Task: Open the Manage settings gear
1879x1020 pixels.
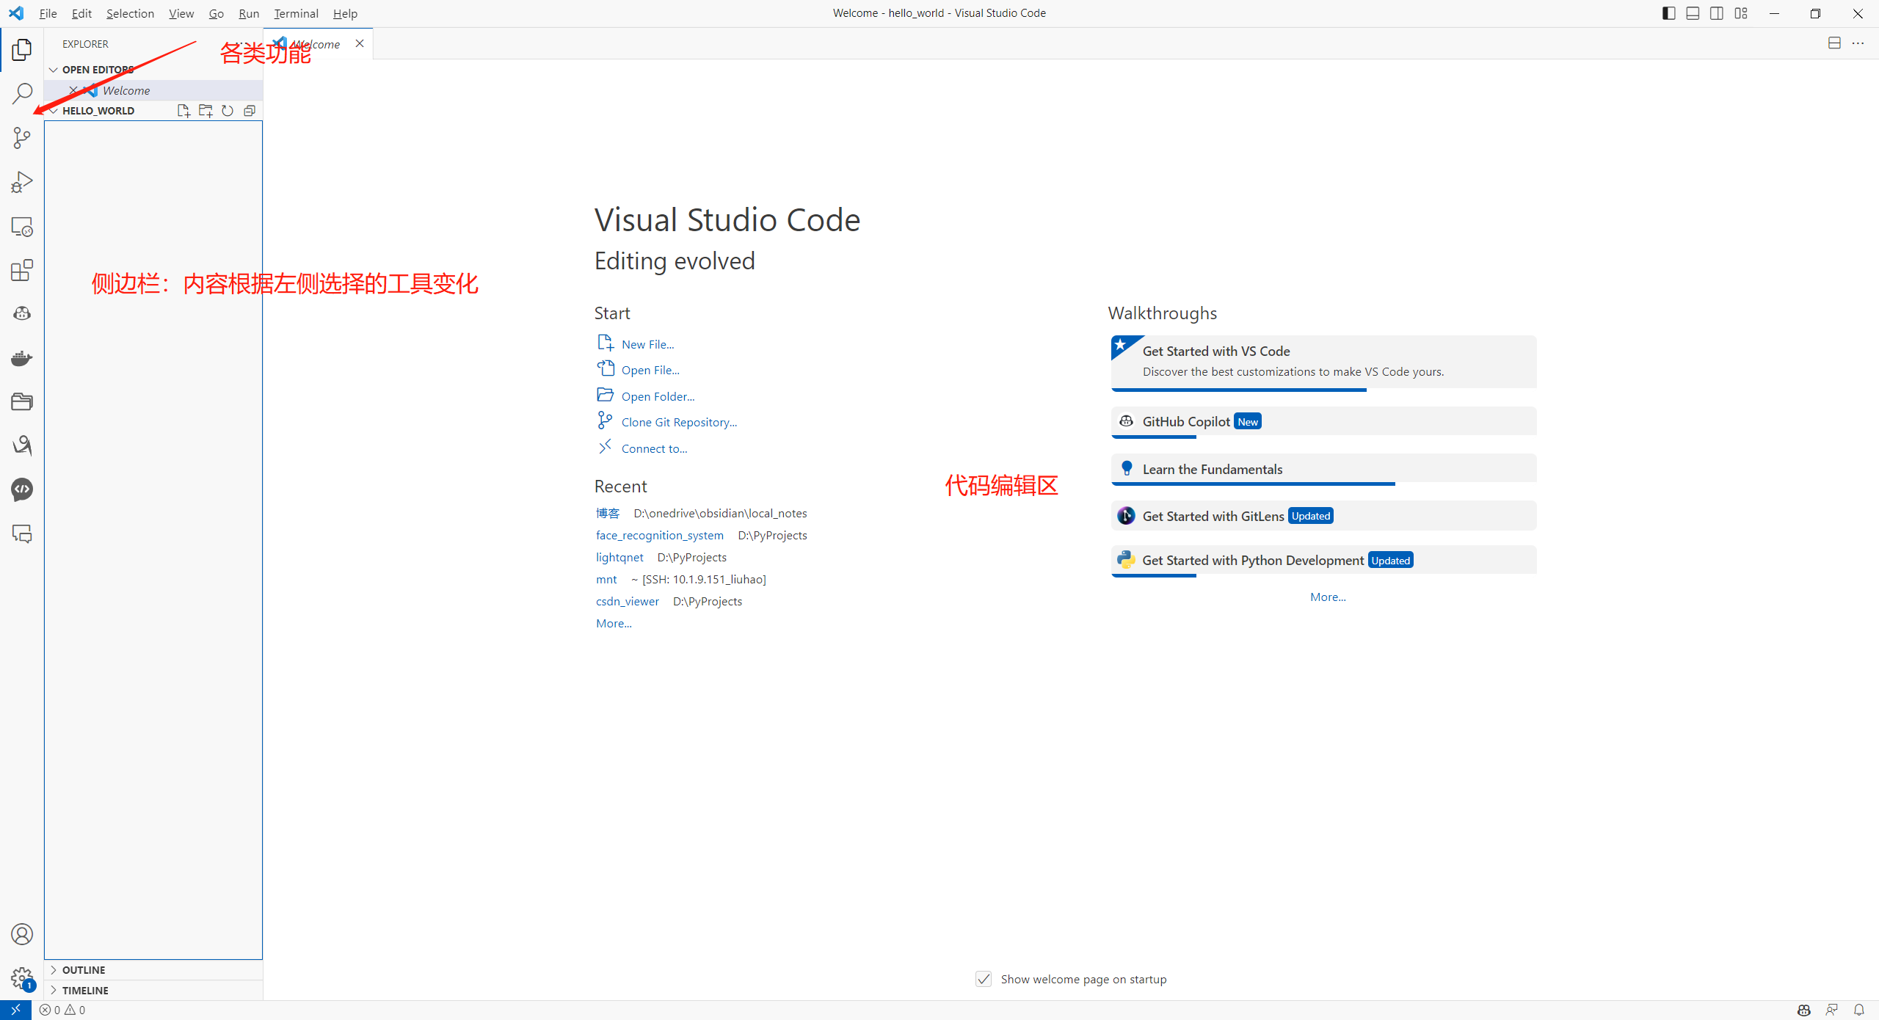Action: click(22, 978)
